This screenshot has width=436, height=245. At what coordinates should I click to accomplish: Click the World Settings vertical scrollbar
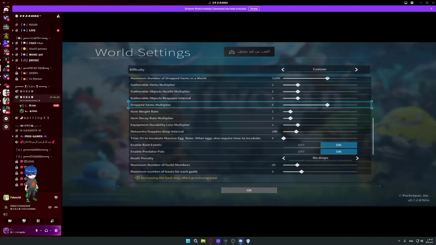pyautogui.click(x=374, y=136)
